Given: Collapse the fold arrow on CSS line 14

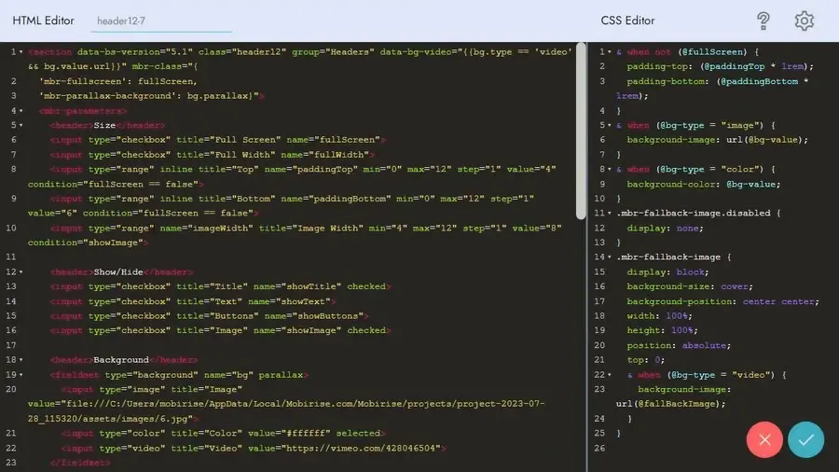Looking at the screenshot, I should [610, 257].
